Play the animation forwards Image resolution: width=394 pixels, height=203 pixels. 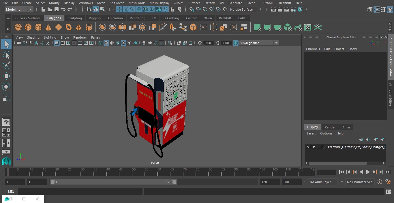point(368,172)
